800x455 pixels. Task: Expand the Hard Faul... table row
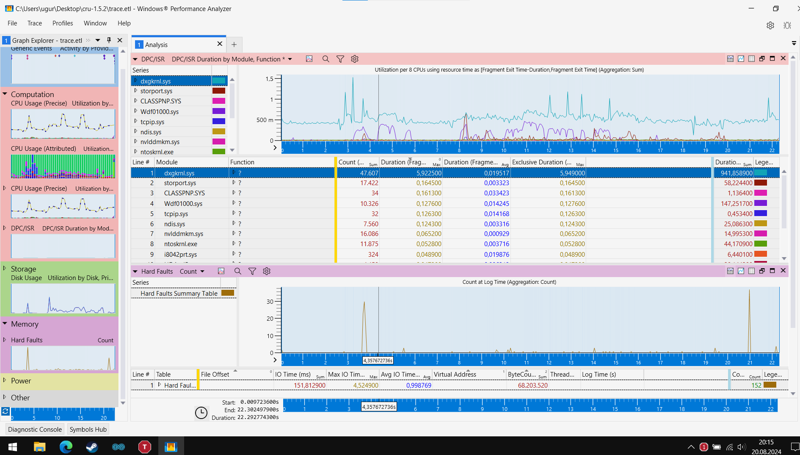click(x=160, y=385)
